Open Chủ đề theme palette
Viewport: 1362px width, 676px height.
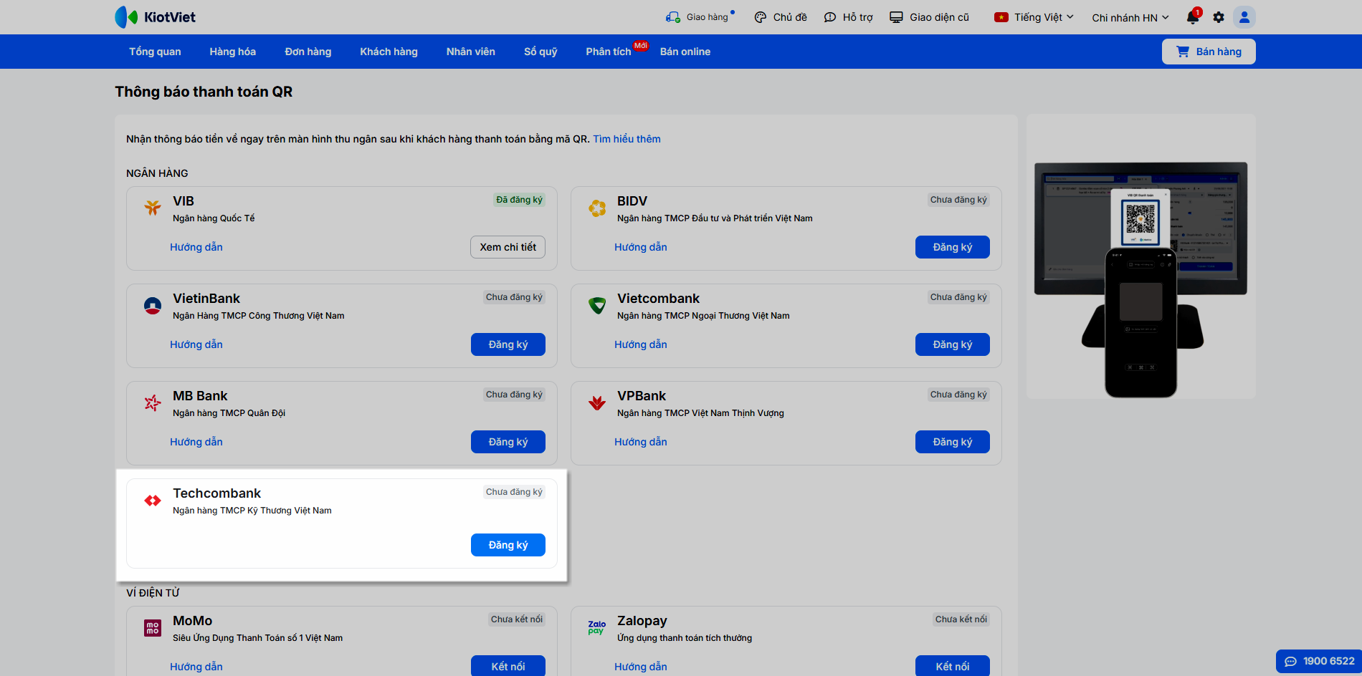pyautogui.click(x=781, y=17)
